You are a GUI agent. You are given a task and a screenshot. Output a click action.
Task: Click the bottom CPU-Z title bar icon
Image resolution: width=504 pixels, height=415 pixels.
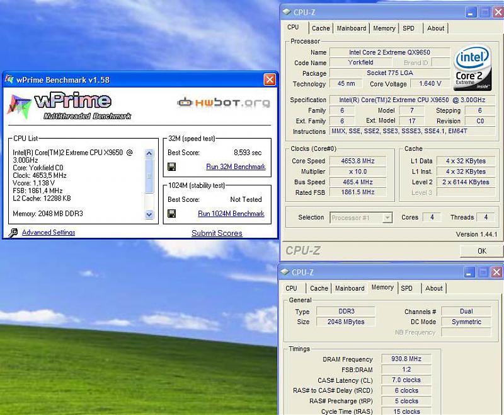pyautogui.click(x=285, y=272)
